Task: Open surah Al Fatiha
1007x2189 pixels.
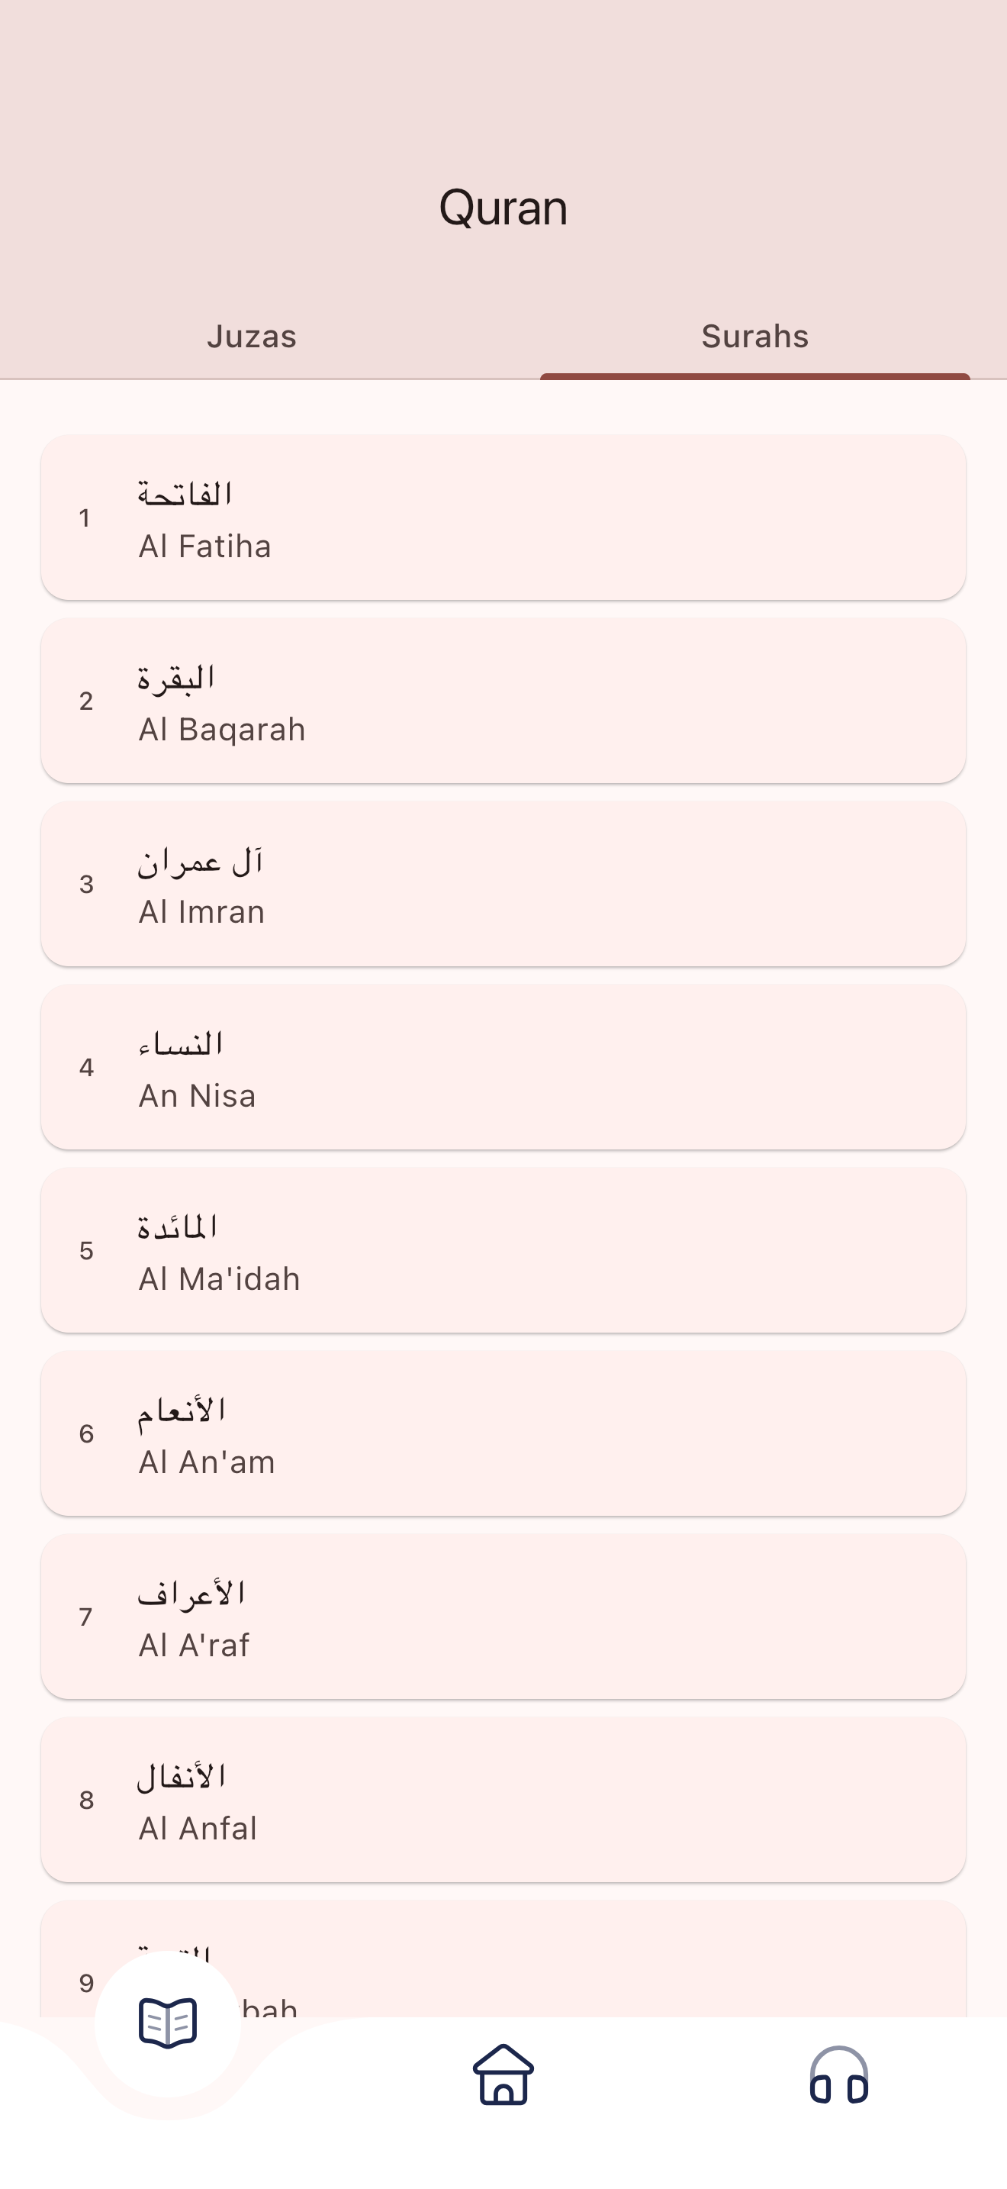Action: 504,517
